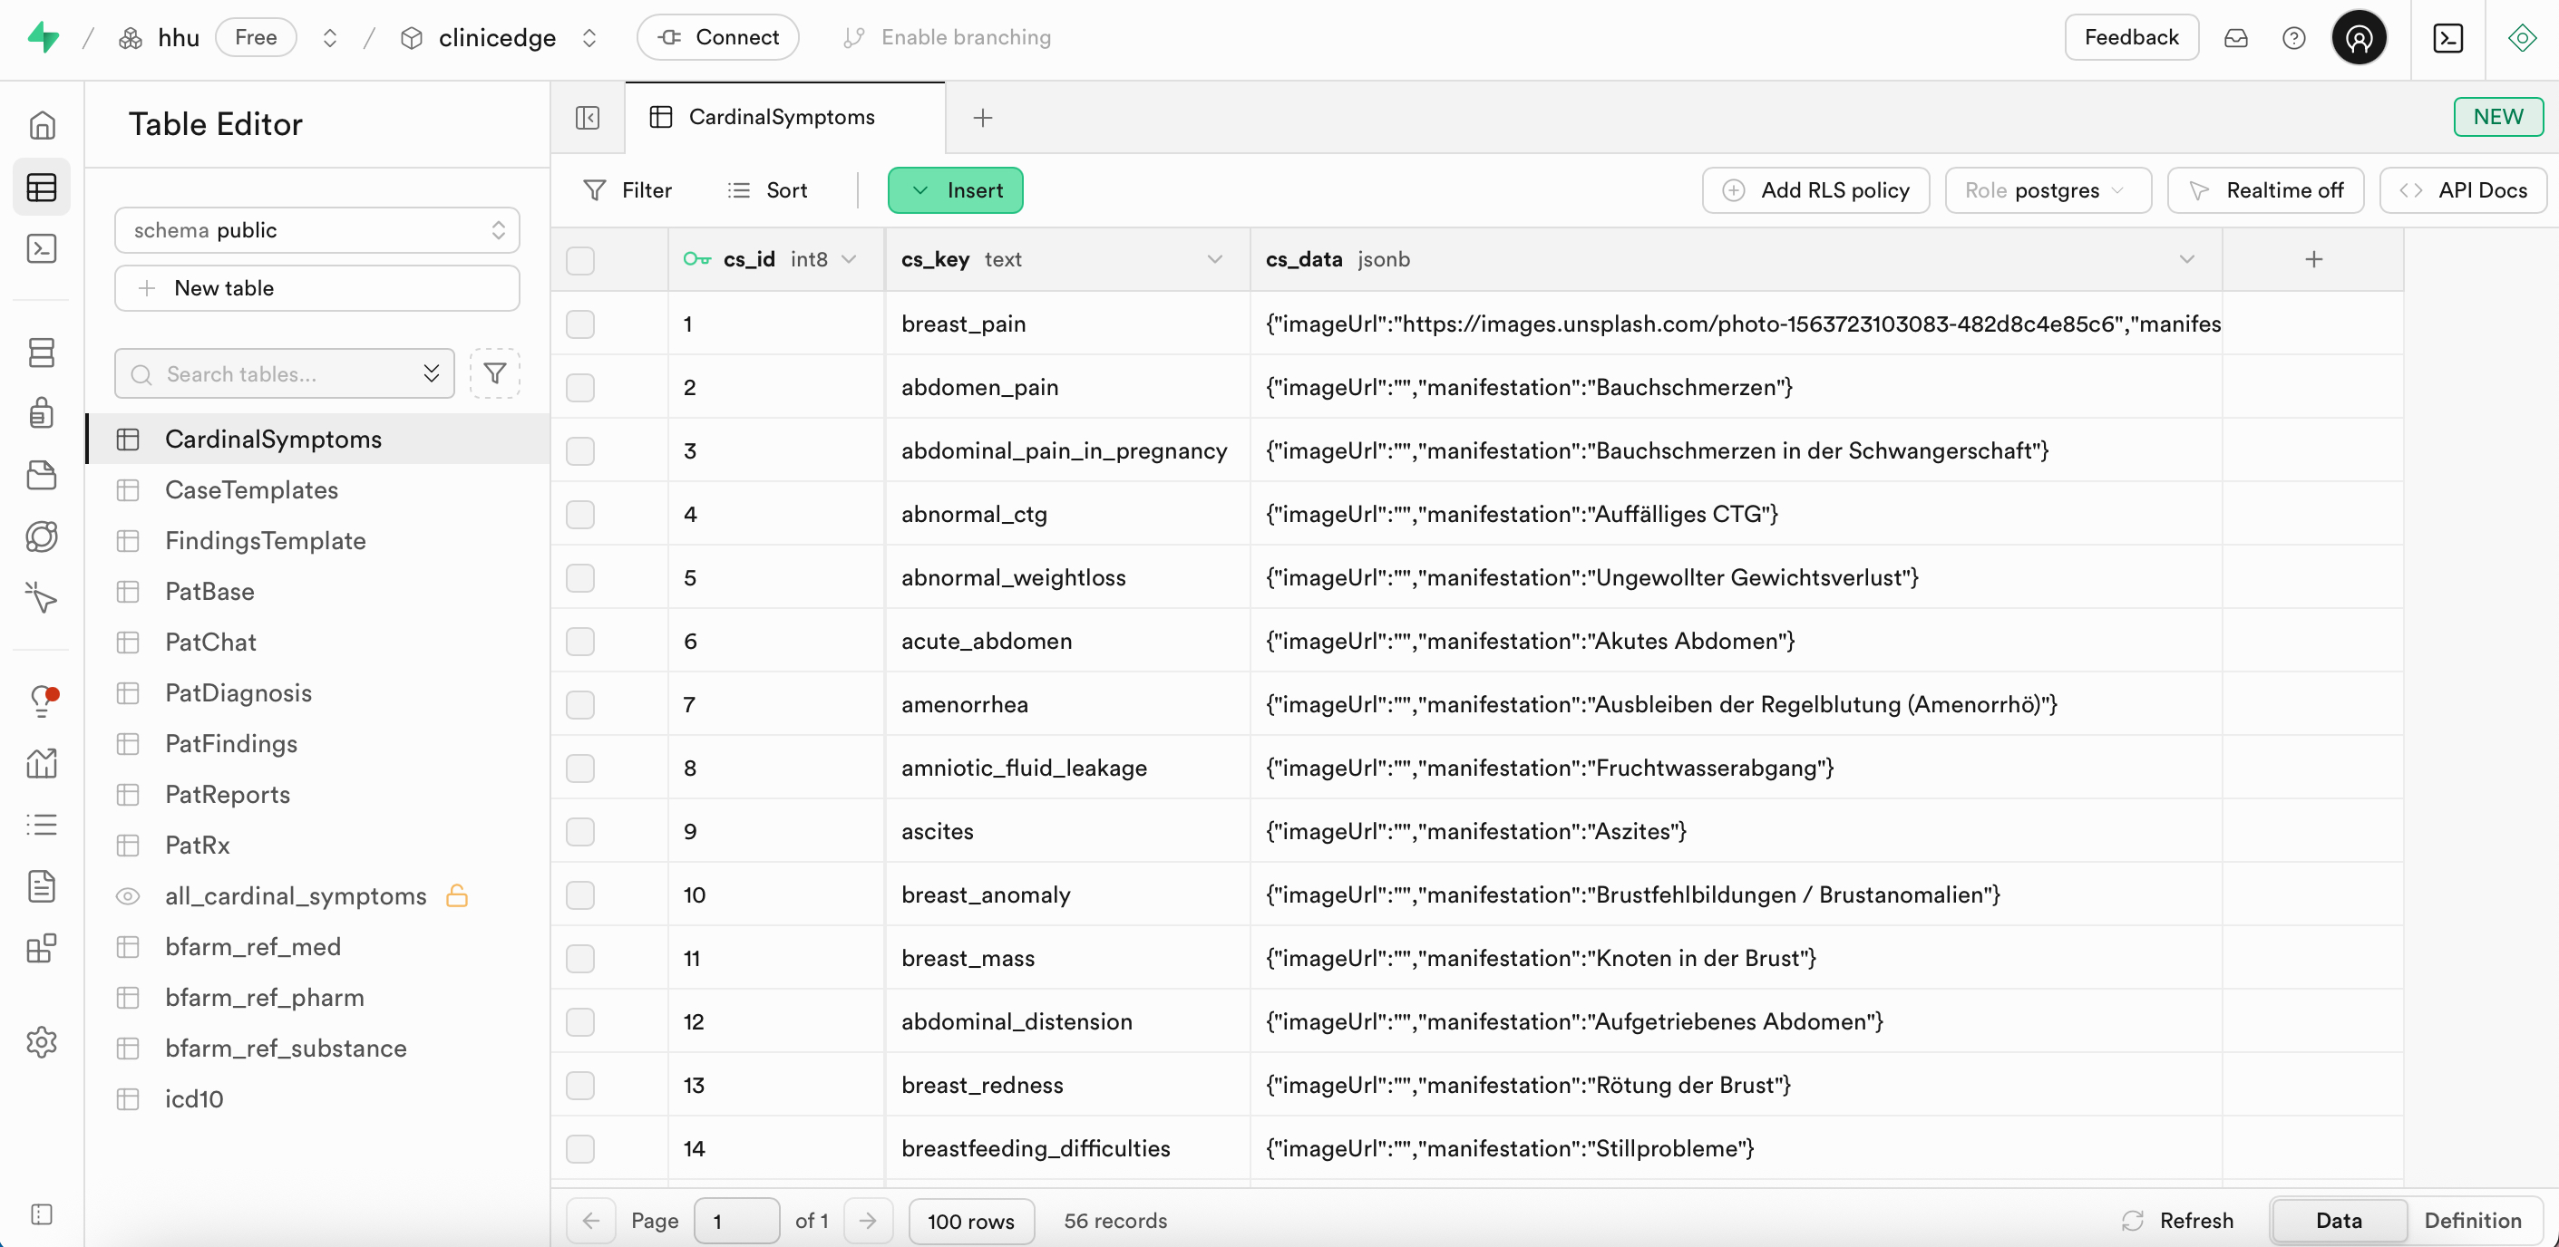This screenshot has height=1247, width=2559.
Task: Check the select-all rows header checkbox
Action: 580,260
